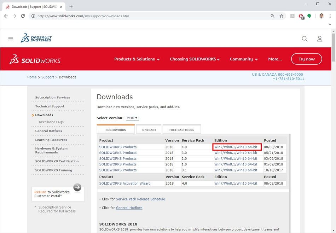The image size is (336, 233).
Task: Open the Select Version dropdown
Action: click(x=132, y=118)
